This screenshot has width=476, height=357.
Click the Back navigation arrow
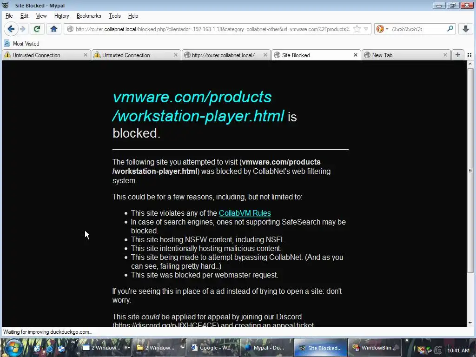point(11,29)
